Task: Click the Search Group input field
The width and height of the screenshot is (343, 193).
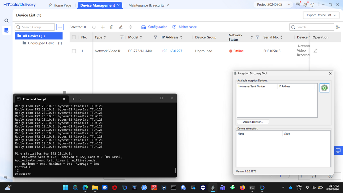Action: 35,27
